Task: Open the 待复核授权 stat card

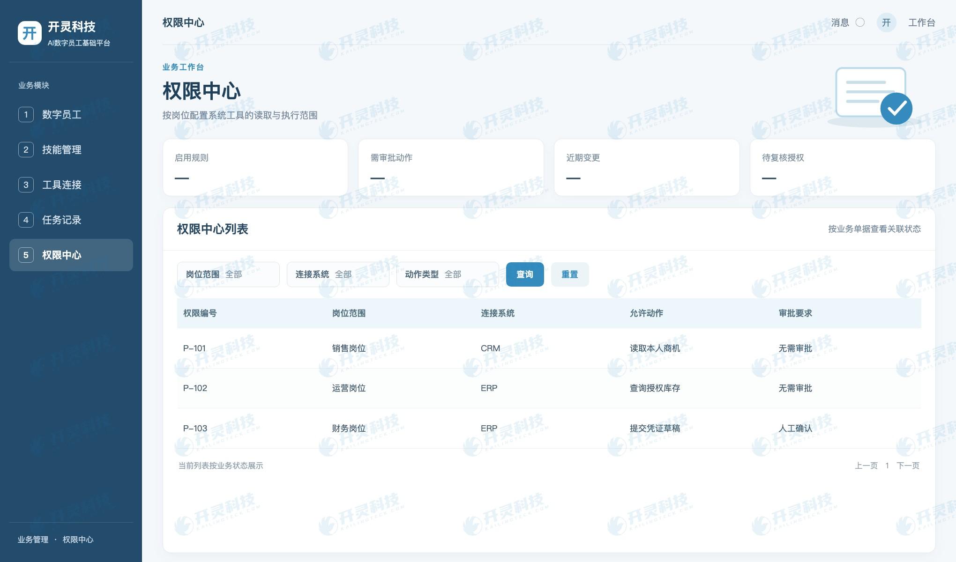Action: 843,167
